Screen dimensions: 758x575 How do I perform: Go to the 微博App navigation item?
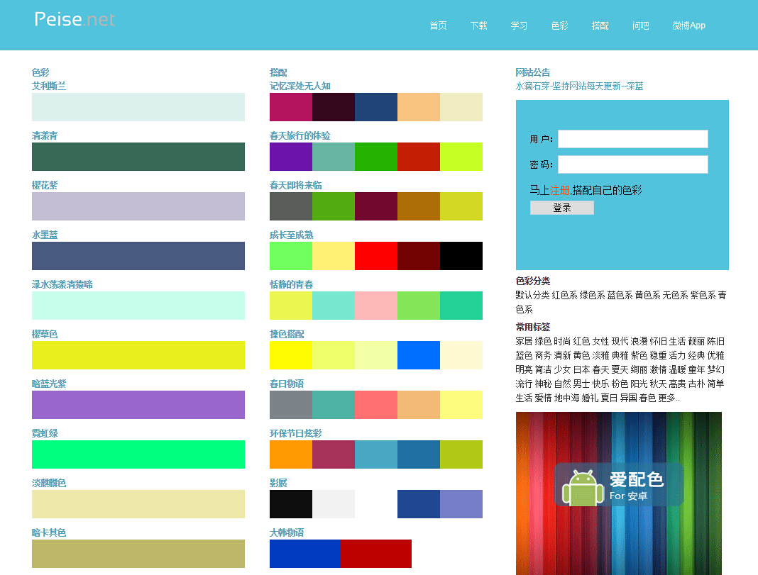[688, 26]
